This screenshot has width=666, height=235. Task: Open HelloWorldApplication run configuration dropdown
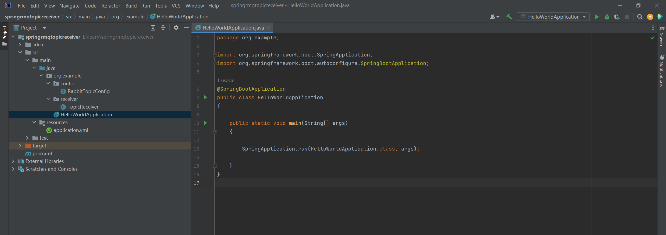click(553, 17)
